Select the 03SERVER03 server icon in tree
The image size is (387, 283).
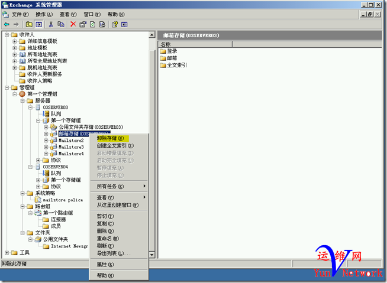pos(38,108)
